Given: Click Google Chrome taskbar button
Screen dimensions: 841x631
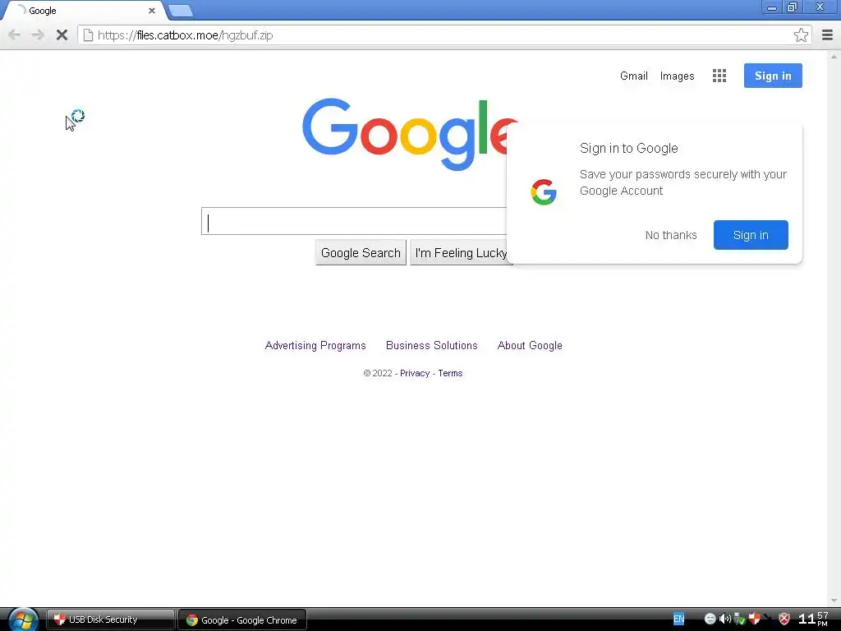Looking at the screenshot, I should [242, 619].
